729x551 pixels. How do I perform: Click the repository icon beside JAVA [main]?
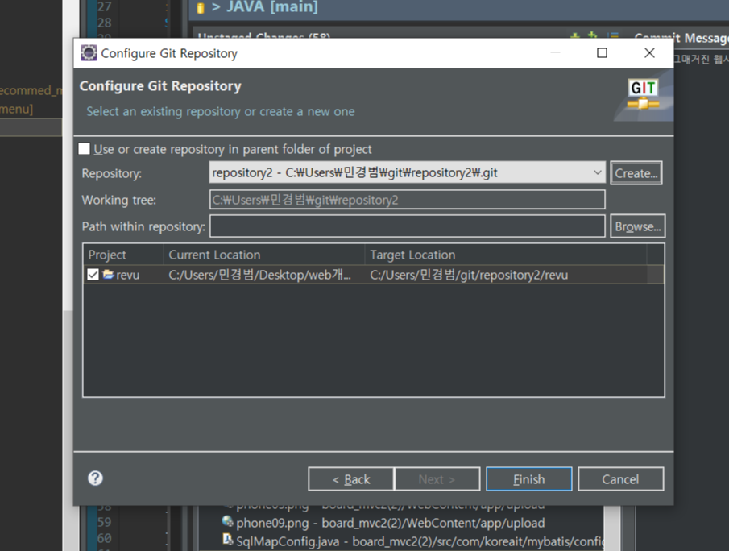201,8
